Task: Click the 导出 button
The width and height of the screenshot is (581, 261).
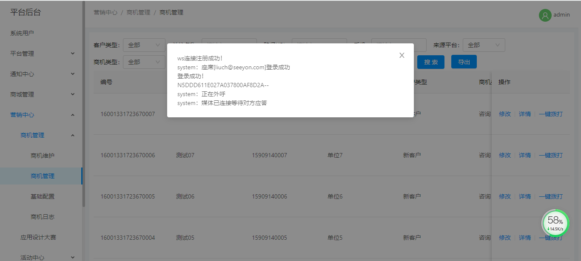Action: click(464, 62)
